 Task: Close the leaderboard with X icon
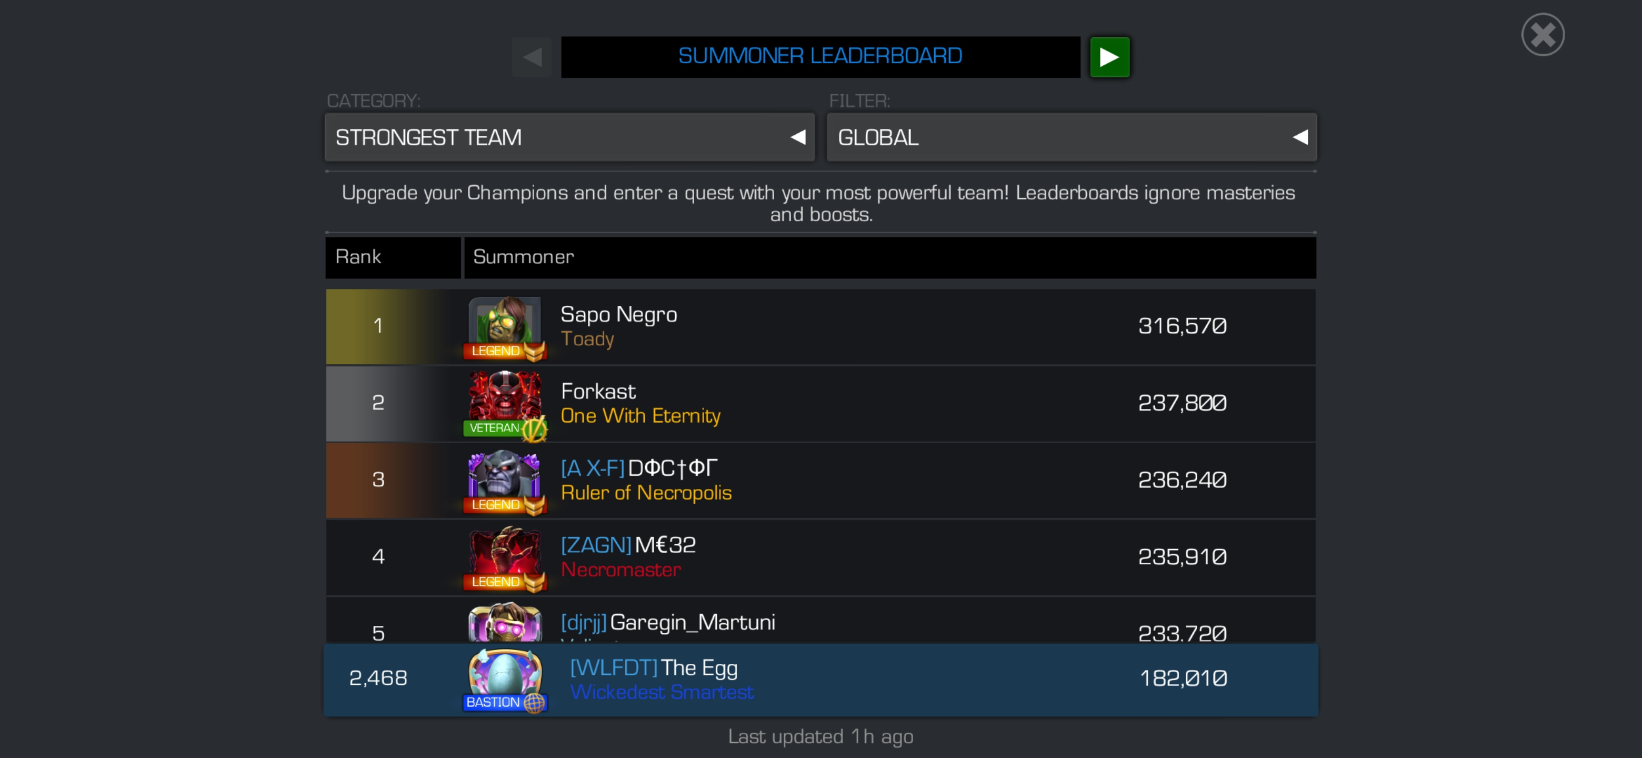coord(1543,34)
